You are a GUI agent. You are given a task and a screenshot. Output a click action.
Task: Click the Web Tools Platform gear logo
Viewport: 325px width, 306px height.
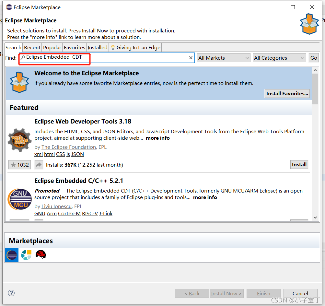pyautogui.click(x=20, y=140)
